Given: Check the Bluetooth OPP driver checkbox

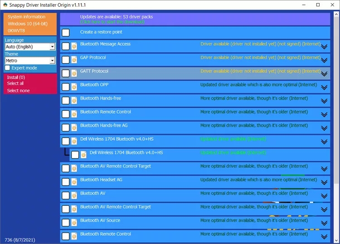Looking at the screenshot, I should tap(65, 87).
